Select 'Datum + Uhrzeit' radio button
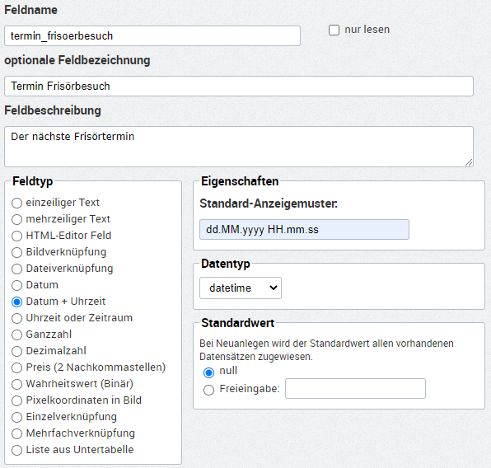491x468 pixels. click(16, 302)
